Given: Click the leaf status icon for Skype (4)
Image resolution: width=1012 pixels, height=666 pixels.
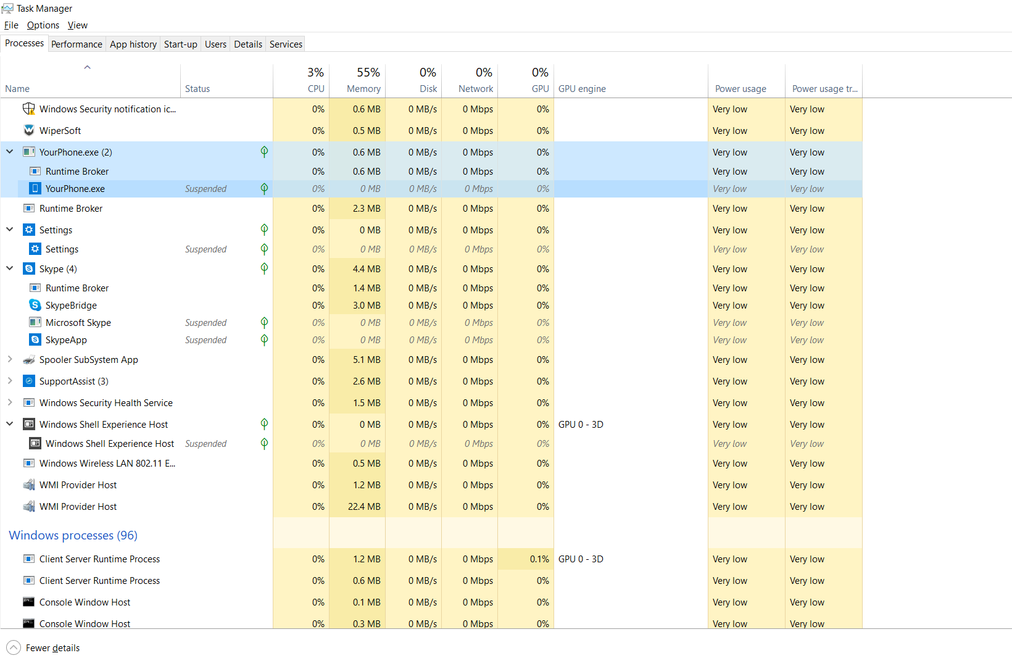Looking at the screenshot, I should tap(264, 268).
